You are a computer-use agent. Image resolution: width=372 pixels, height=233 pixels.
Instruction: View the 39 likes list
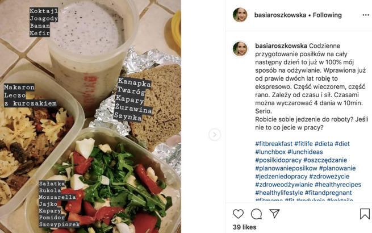(244, 227)
